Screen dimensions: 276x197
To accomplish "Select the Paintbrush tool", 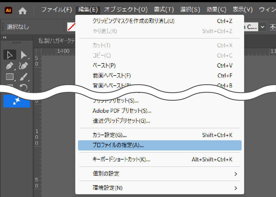I will 23,77.
